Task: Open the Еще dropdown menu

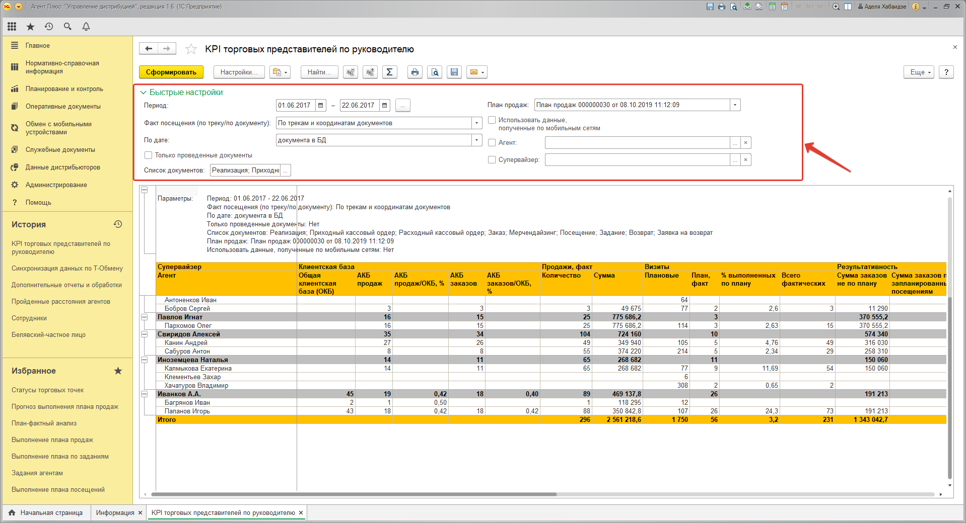Action: 919,72
